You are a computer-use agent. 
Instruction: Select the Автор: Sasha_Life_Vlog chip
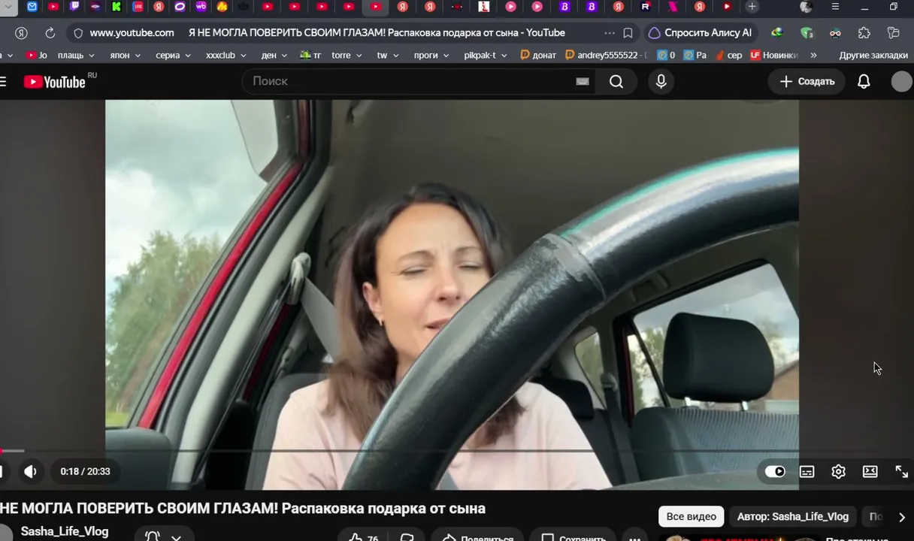point(793,516)
